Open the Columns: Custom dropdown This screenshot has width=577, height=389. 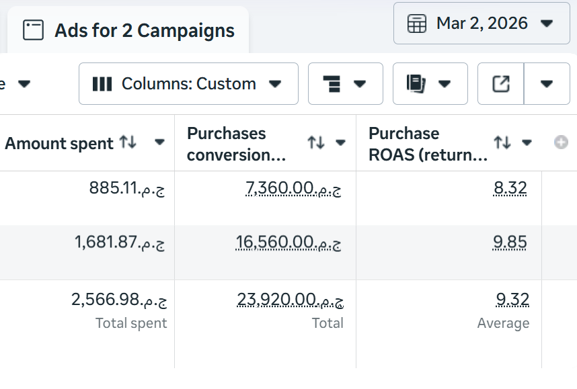(x=188, y=84)
